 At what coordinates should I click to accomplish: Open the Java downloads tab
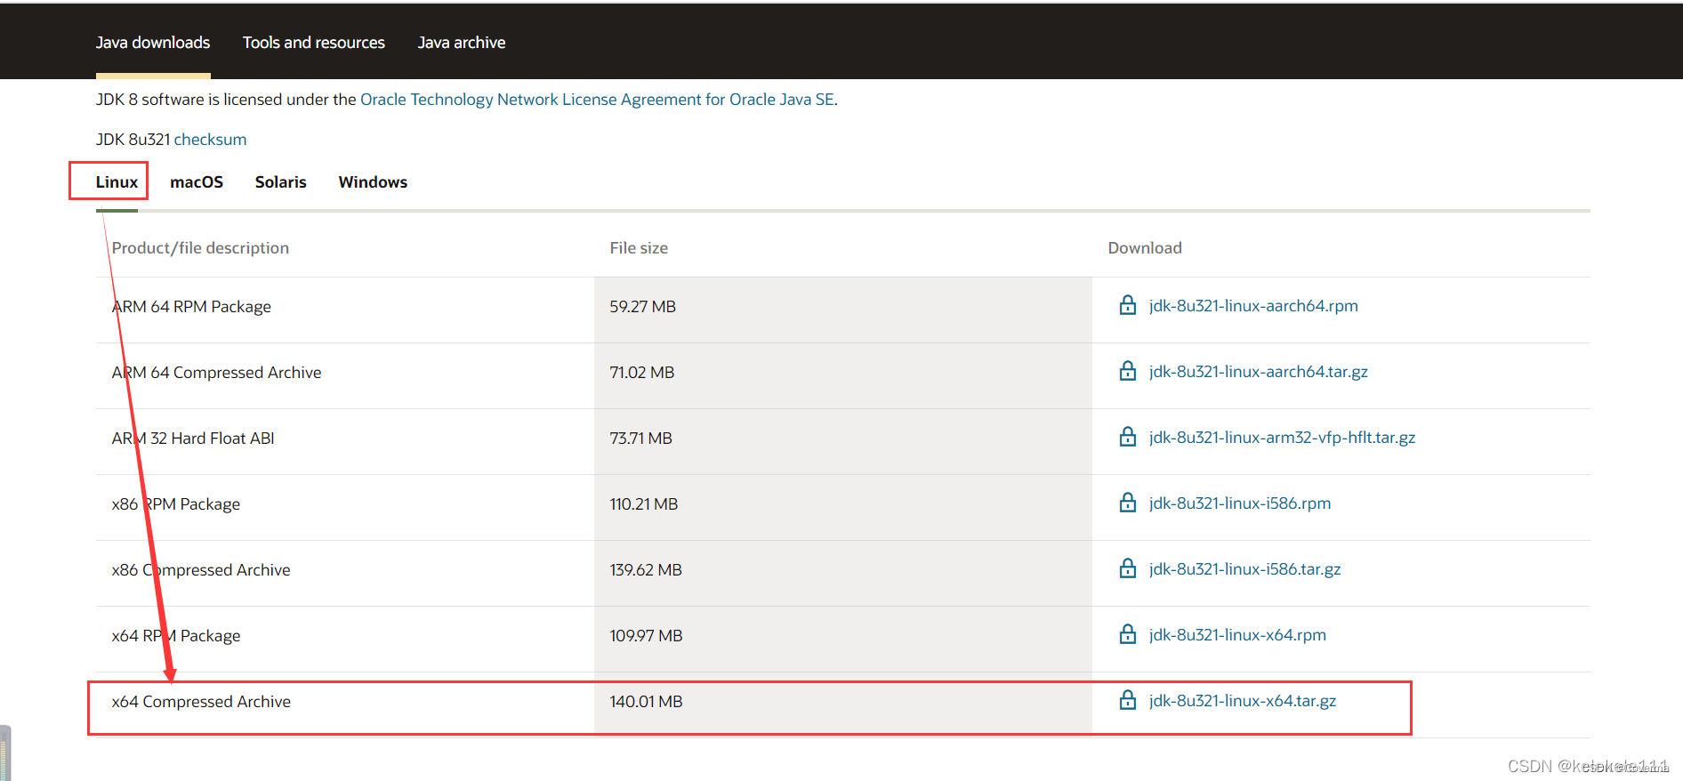tap(153, 43)
